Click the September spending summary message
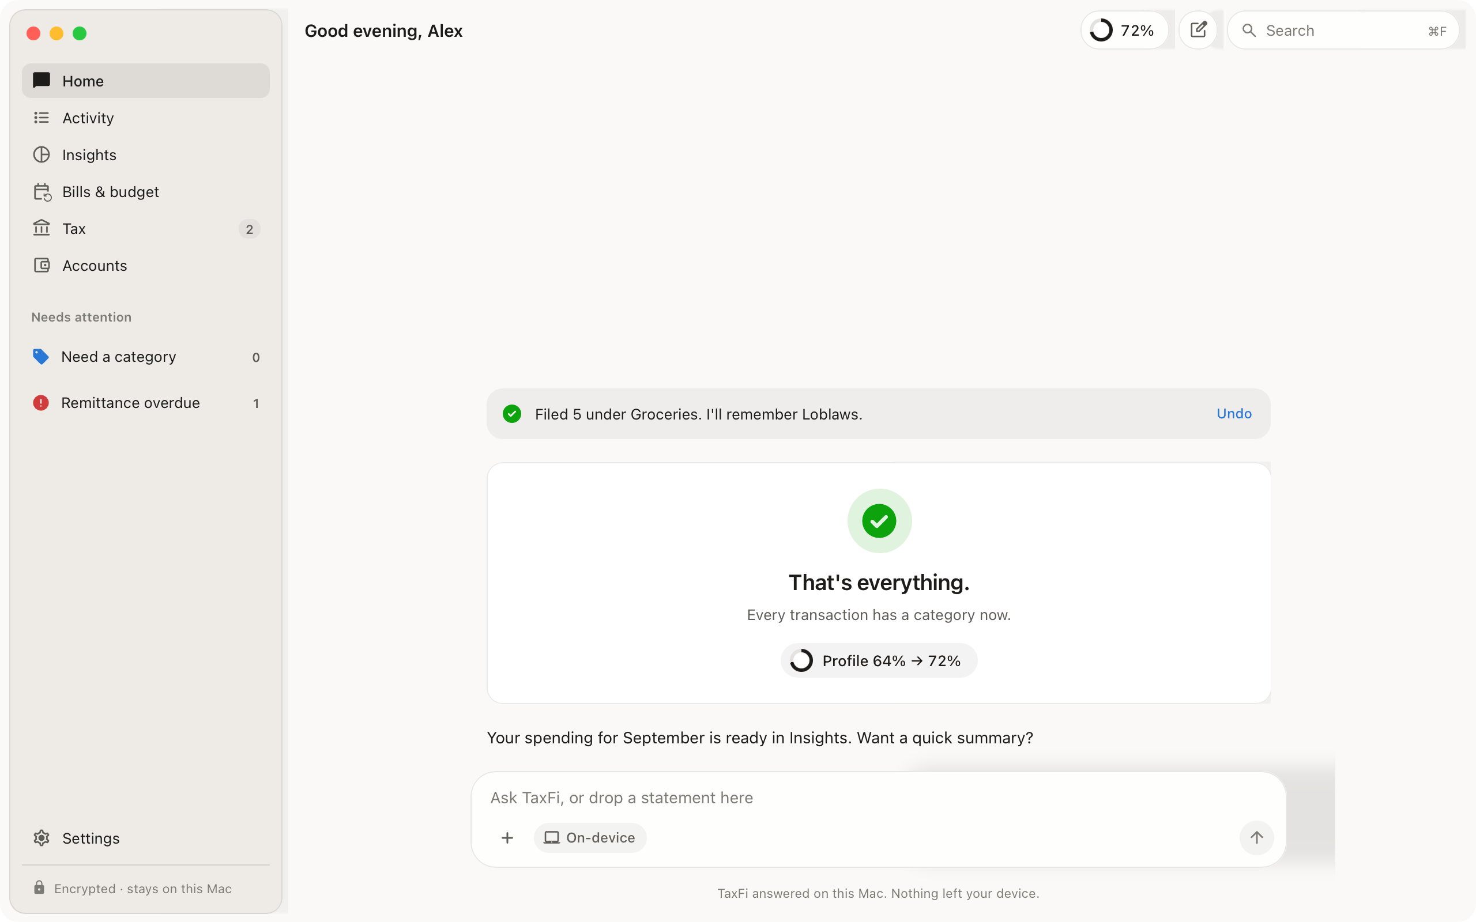Image resolution: width=1476 pixels, height=922 pixels. (760, 738)
